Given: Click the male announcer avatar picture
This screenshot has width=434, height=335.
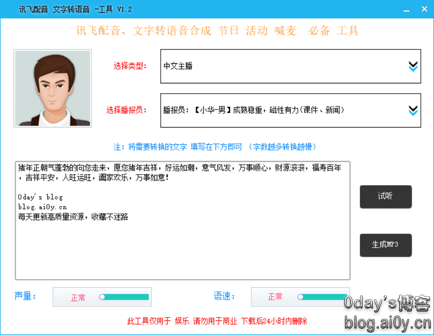Looking at the screenshot, I should 52,88.
